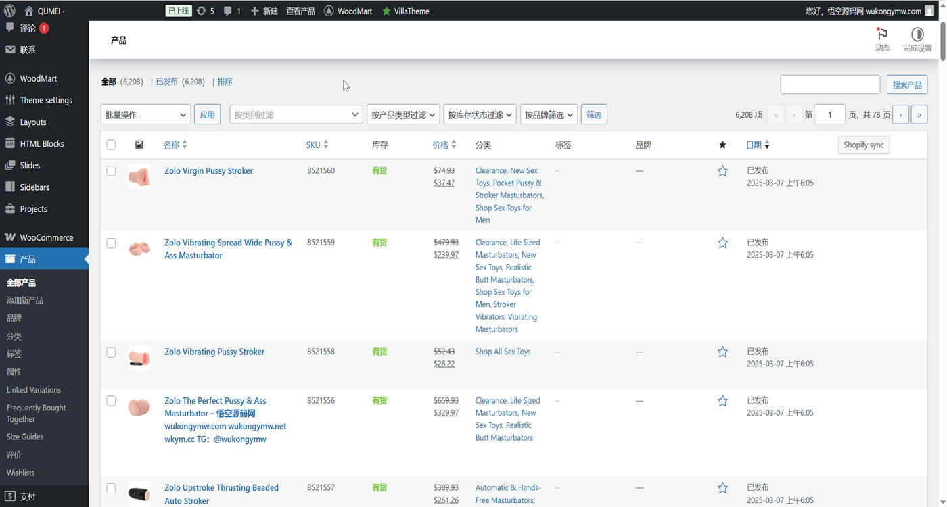This screenshot has width=947, height=507.
Task: Sort by featured star column header
Action: point(722,145)
